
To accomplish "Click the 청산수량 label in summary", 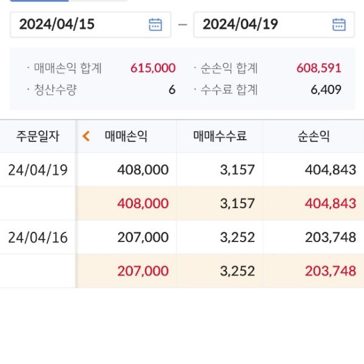I will tap(55, 90).
